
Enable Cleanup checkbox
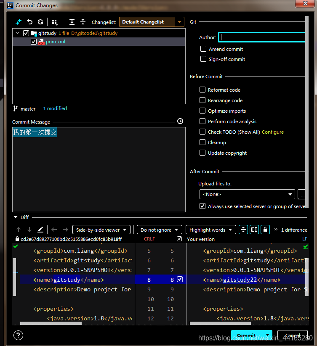(202, 142)
